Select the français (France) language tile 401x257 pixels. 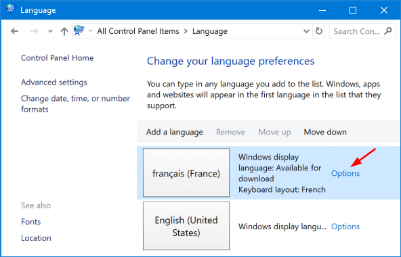(186, 172)
